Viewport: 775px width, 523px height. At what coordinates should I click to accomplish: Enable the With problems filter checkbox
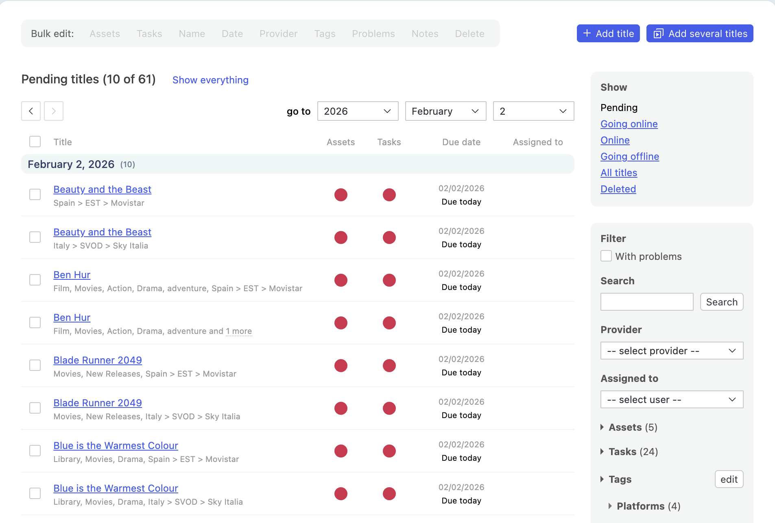(x=606, y=256)
